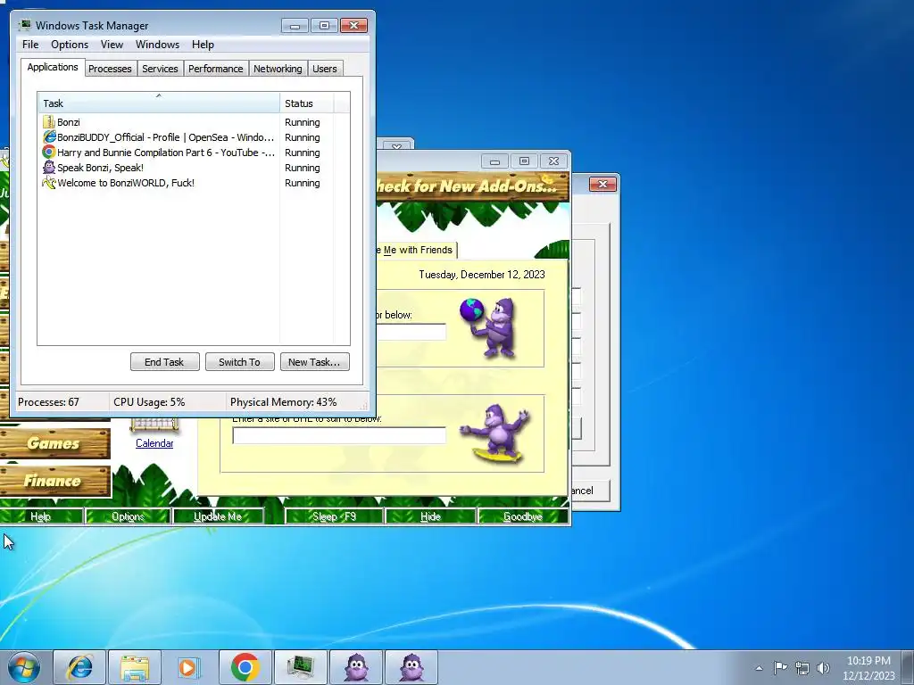
Task: Click the Task Manager title bar icon
Action: click(x=25, y=25)
